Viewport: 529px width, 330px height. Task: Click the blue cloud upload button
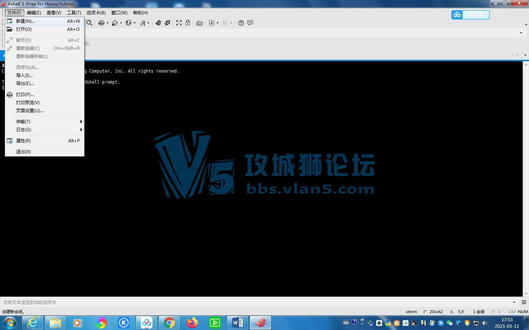pos(471,15)
